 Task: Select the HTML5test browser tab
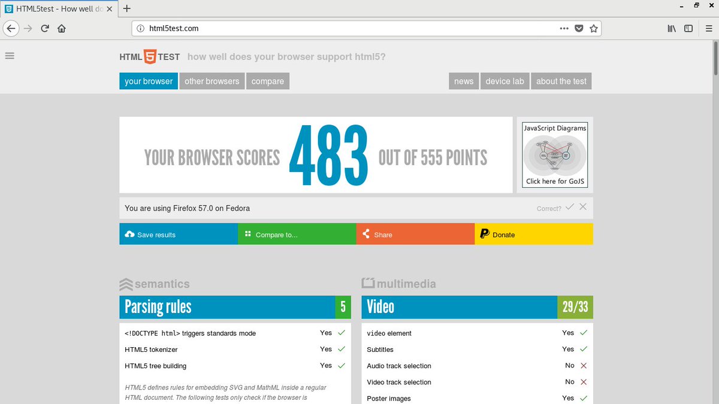pos(59,8)
